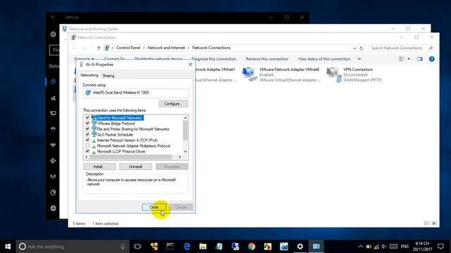Launch Microsoft Edge from the taskbar
The height and width of the screenshot is (253, 451).
(187, 247)
